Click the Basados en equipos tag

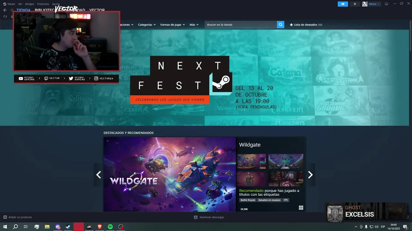pos(269,200)
